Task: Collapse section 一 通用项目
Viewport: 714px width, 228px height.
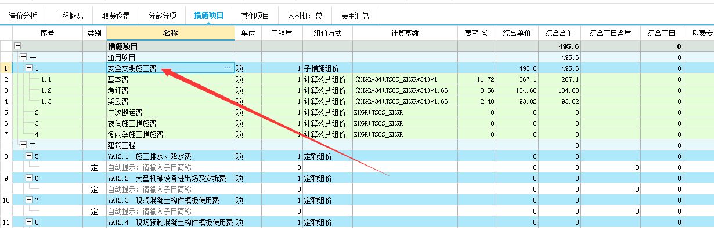Action: (x=23, y=57)
